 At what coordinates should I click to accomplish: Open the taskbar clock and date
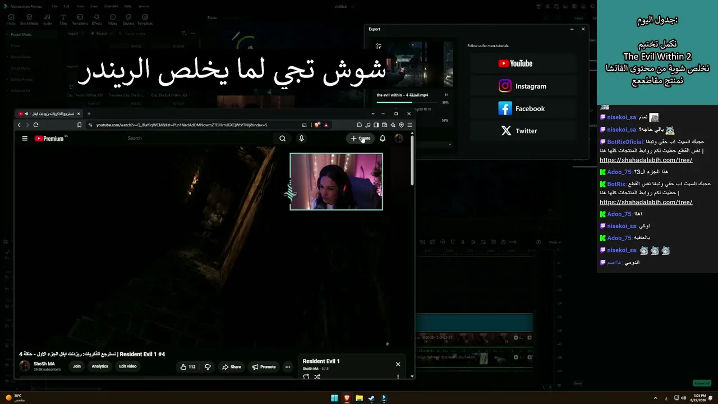(697, 398)
